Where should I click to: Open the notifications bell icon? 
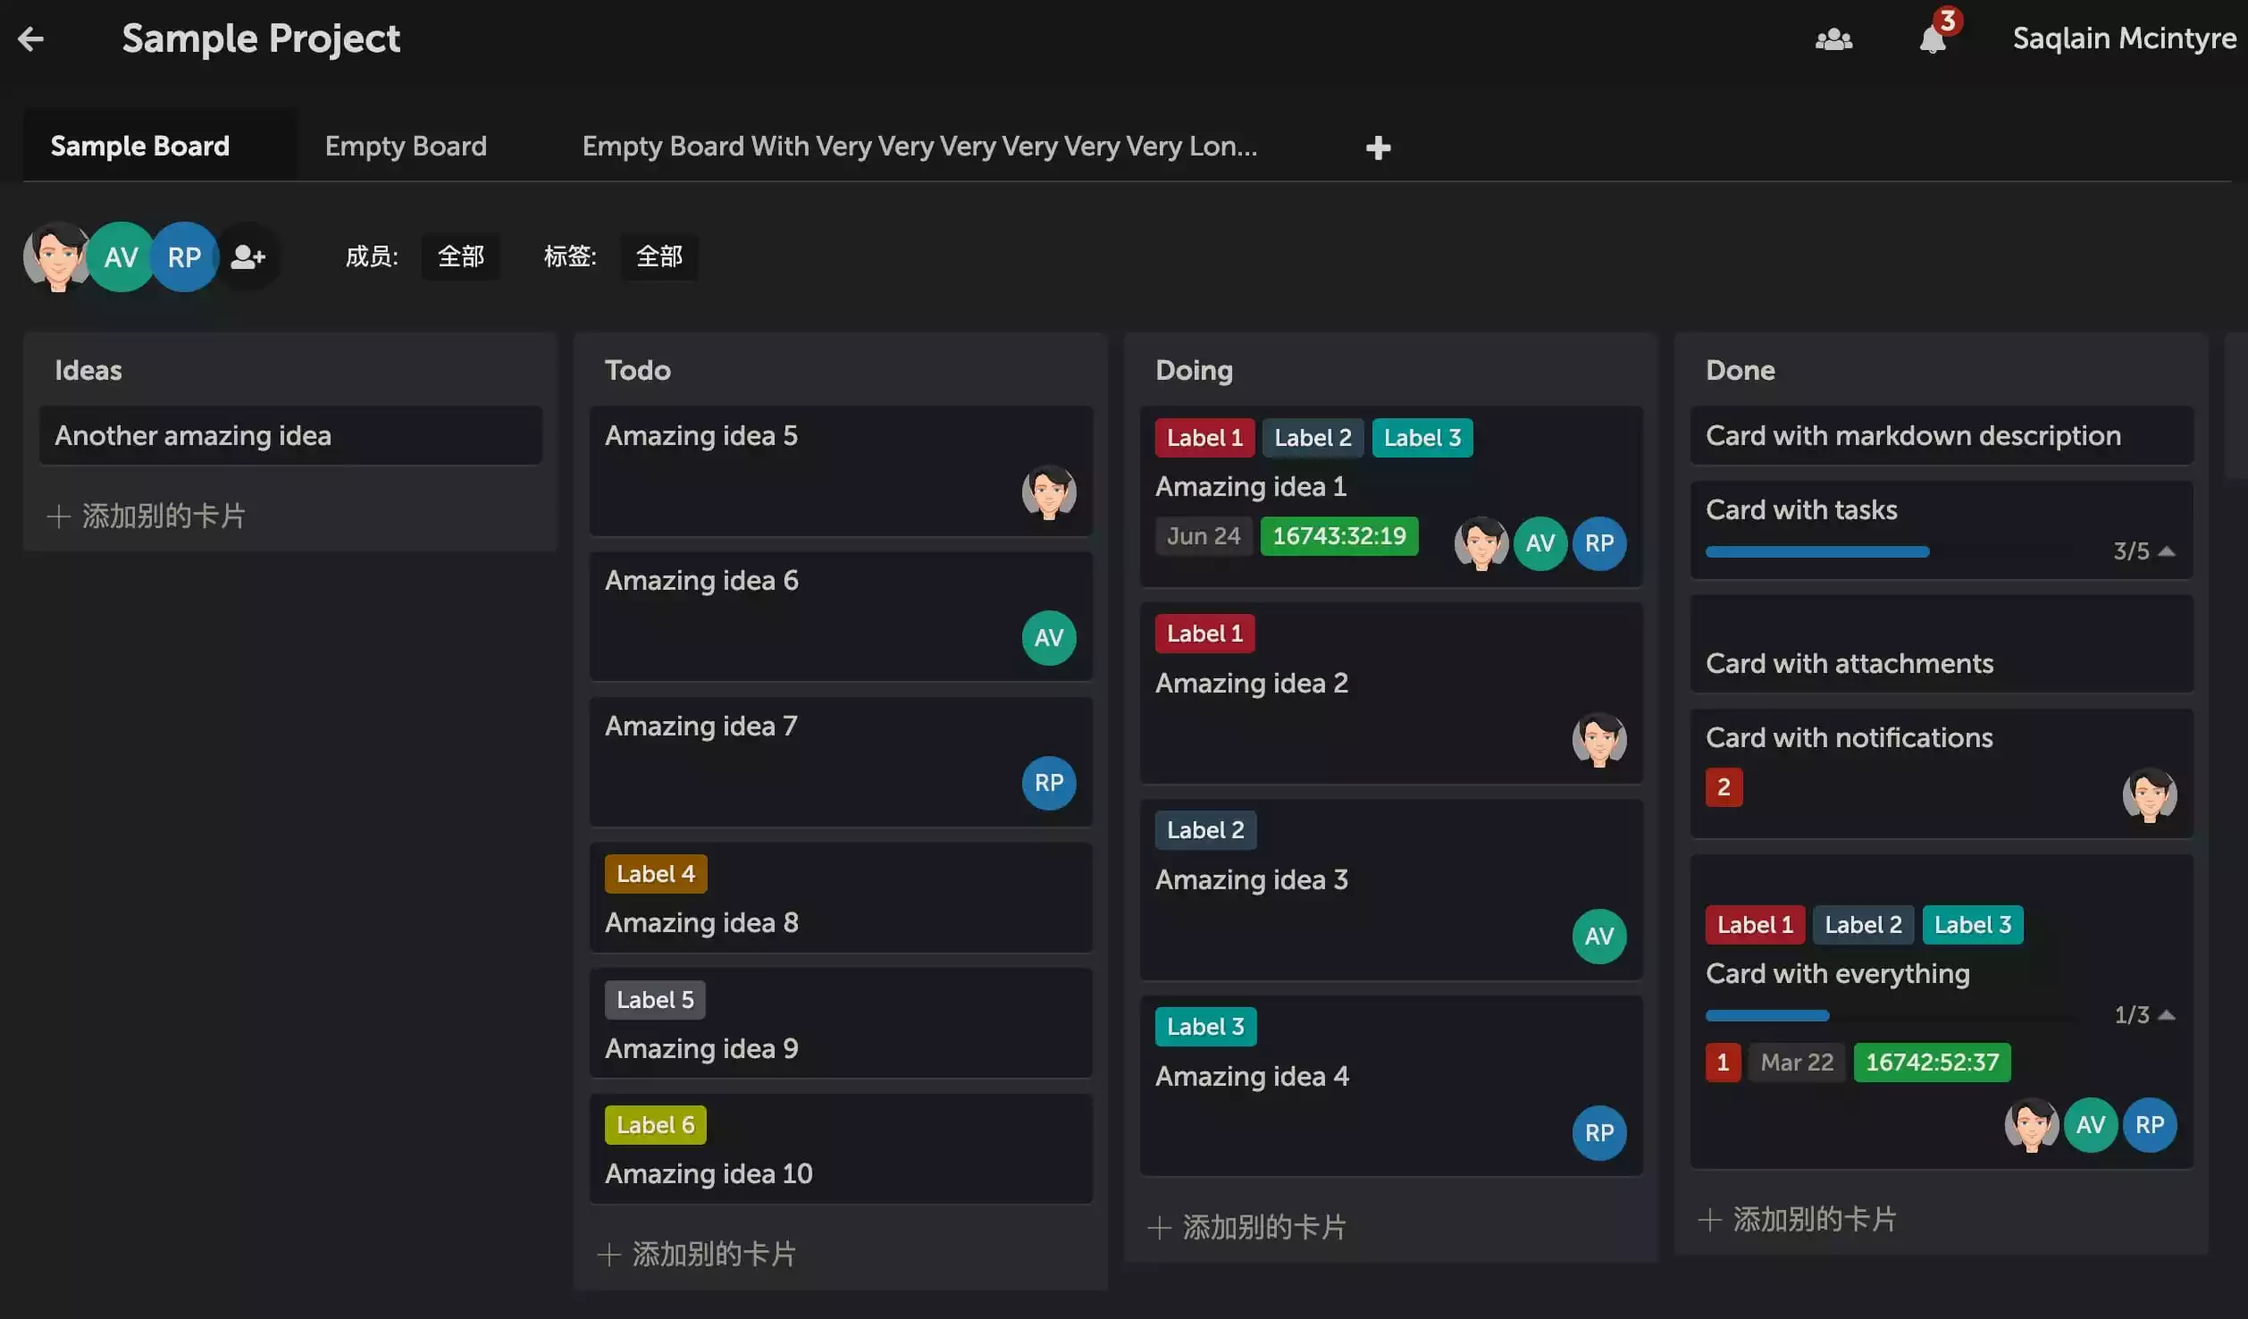click(x=1933, y=39)
